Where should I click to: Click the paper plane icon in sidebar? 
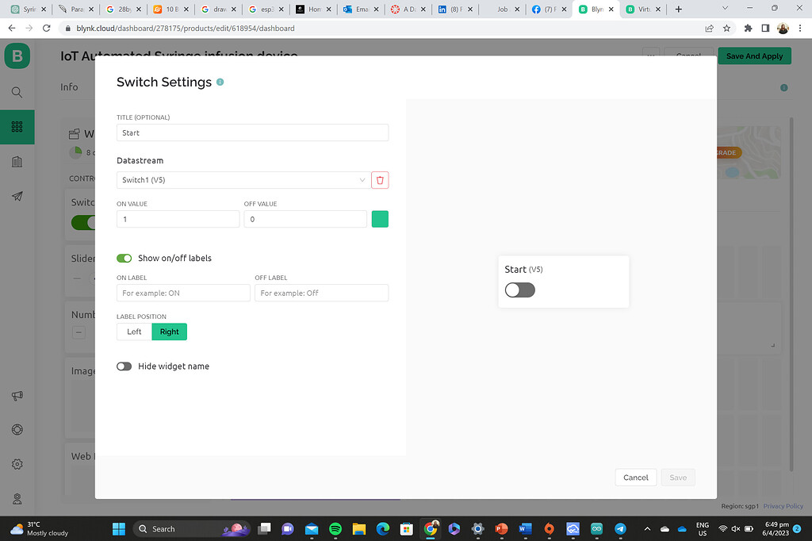17,196
